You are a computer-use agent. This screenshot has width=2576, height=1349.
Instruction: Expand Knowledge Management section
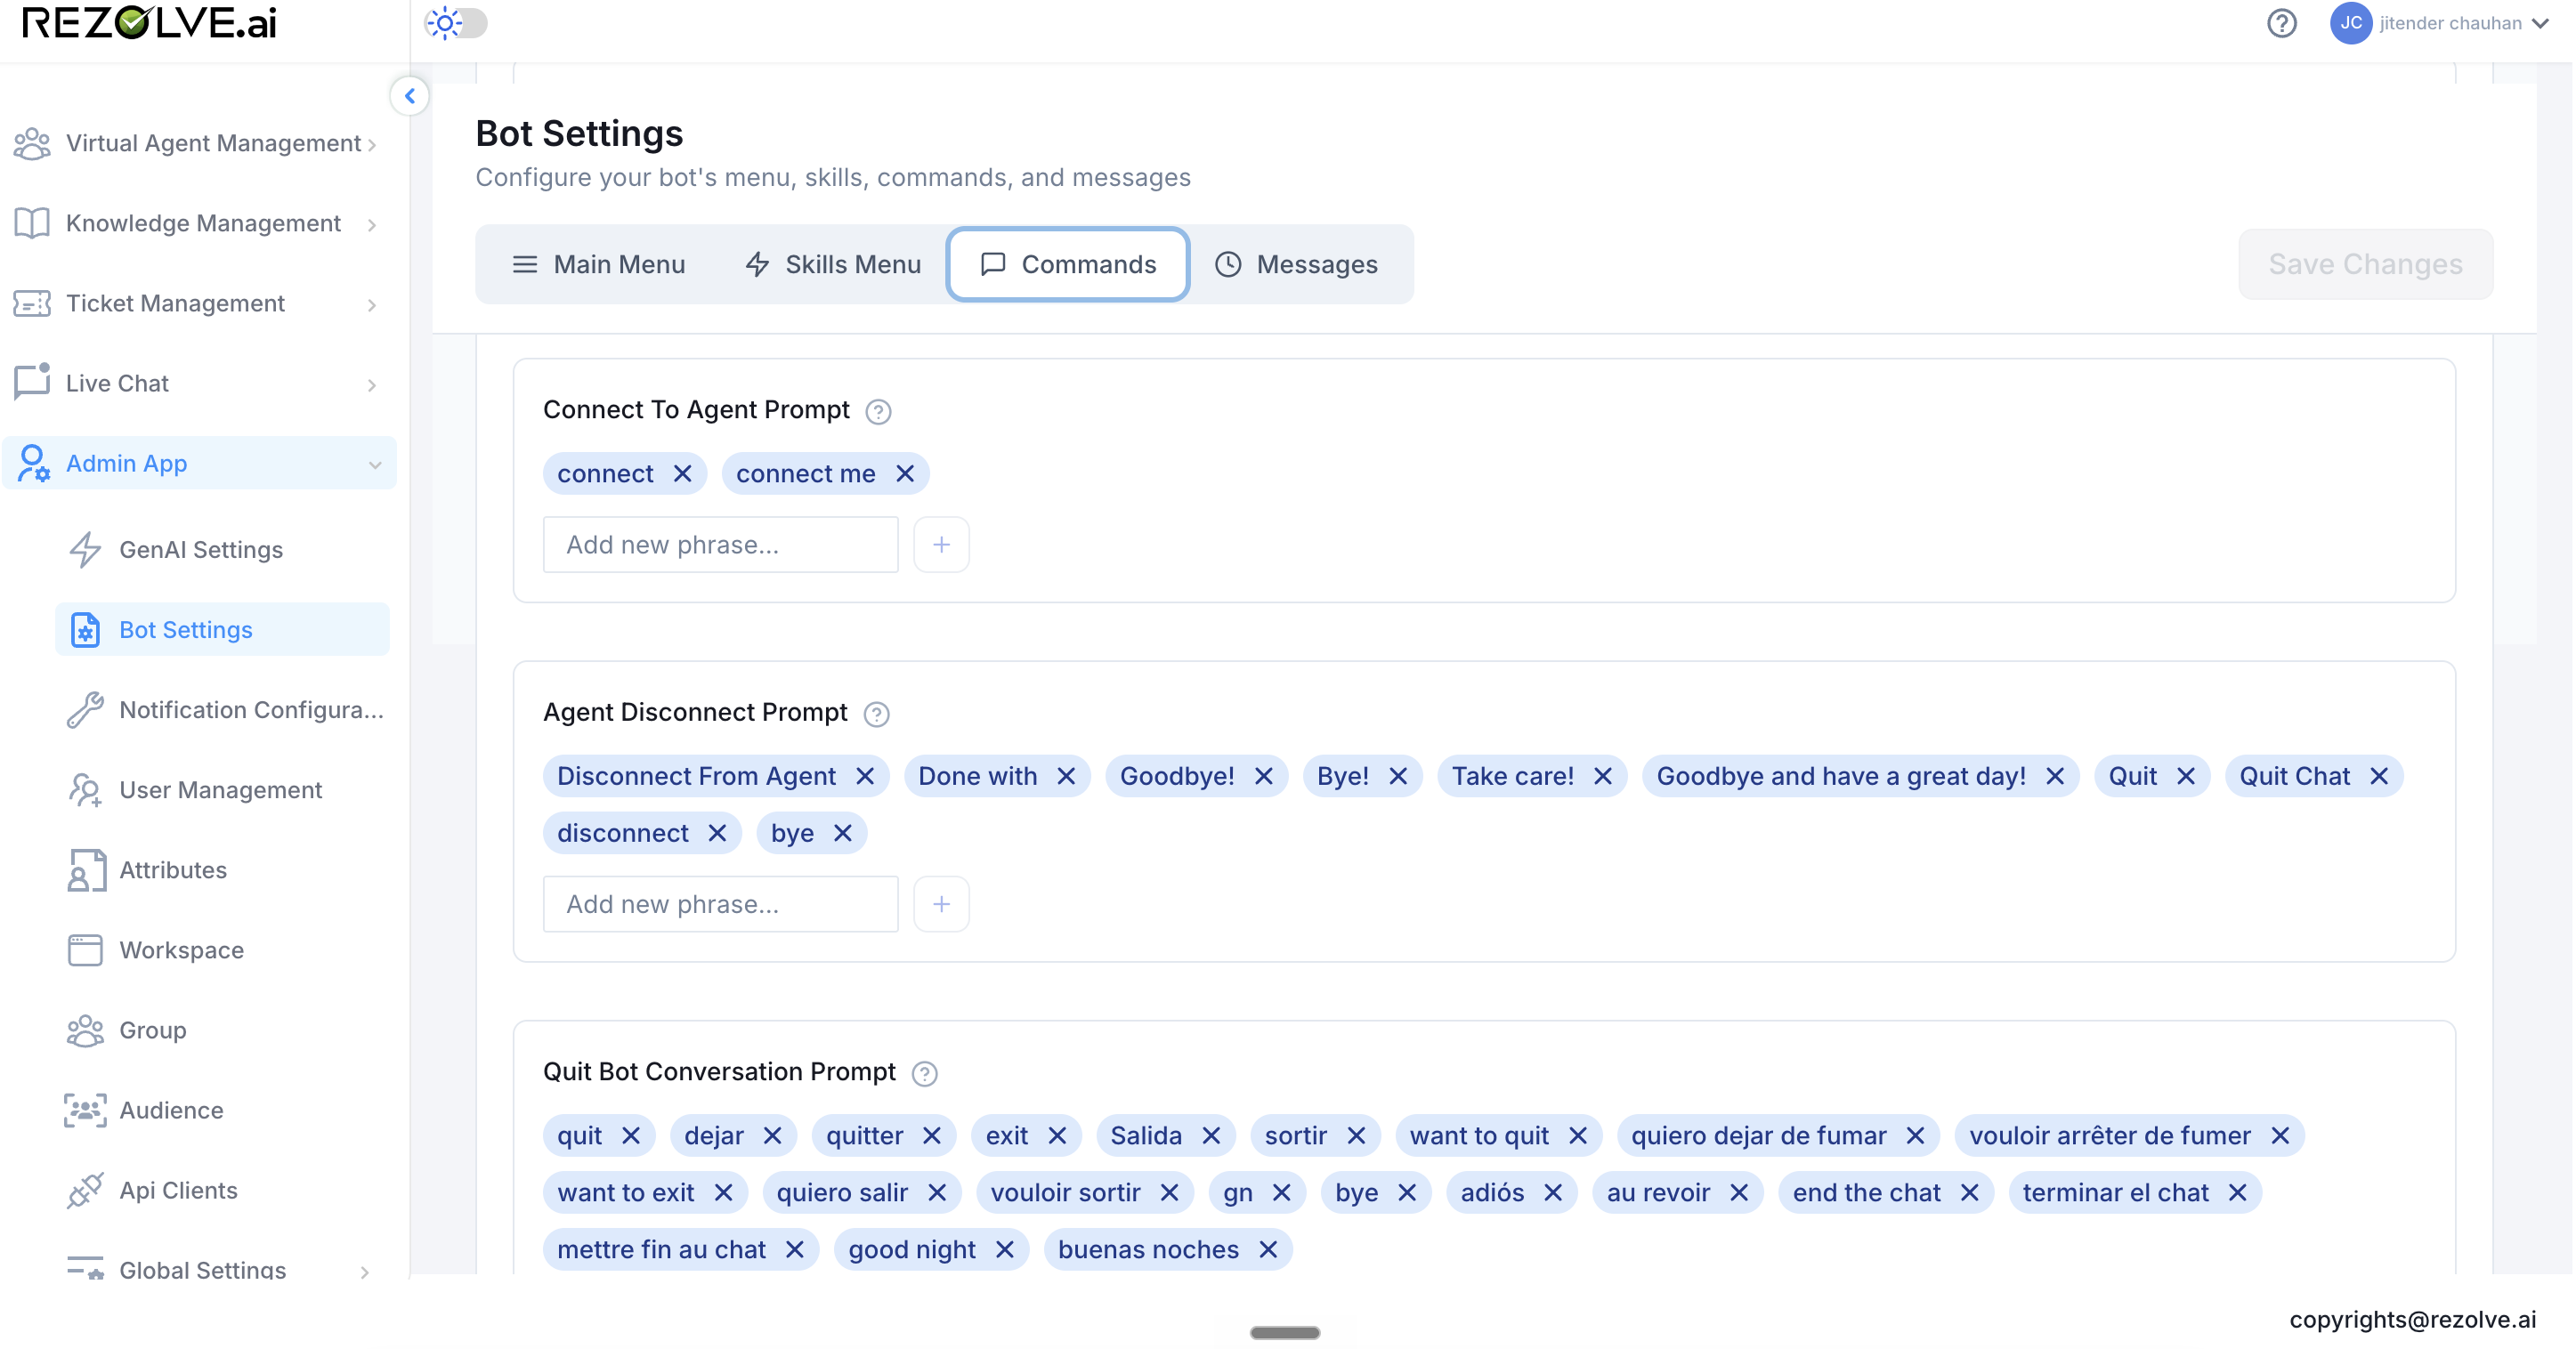(200, 223)
